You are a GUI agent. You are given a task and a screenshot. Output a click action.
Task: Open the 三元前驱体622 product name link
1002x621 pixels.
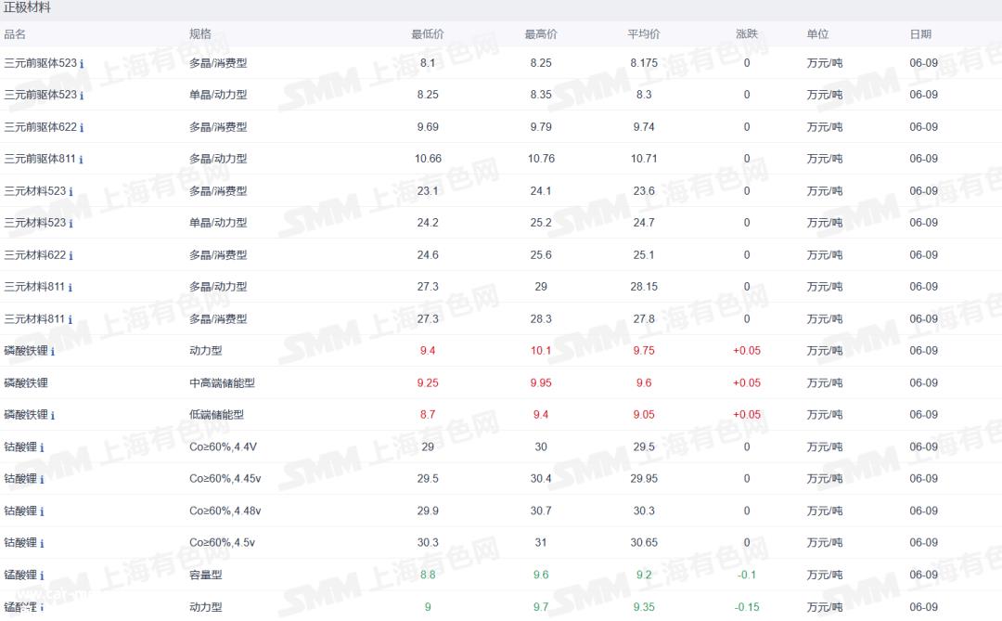point(40,126)
